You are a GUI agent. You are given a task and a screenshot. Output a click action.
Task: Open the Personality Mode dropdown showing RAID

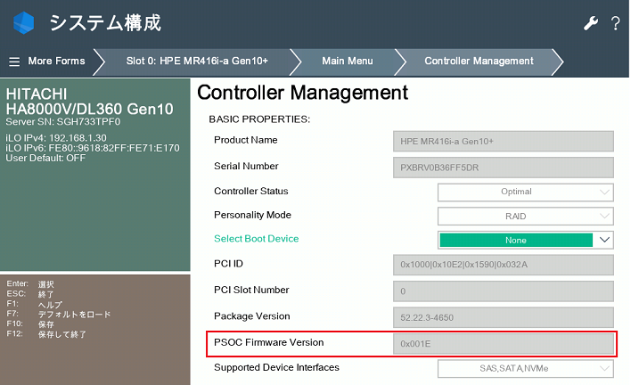tap(525, 217)
